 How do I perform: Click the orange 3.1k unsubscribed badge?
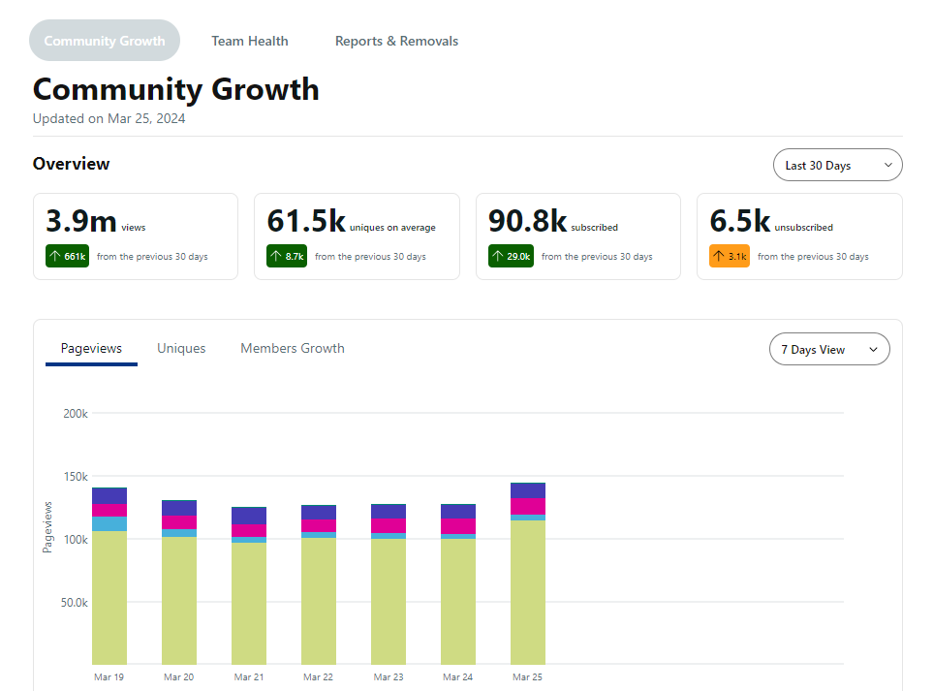730,256
